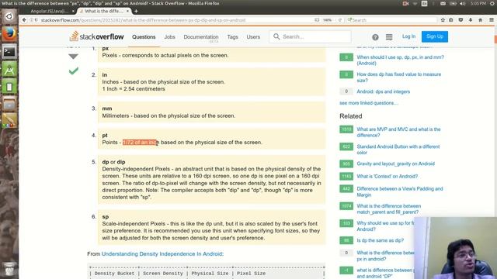
Task: Open 'When should I use sp, dp, px' question
Action: point(401,60)
